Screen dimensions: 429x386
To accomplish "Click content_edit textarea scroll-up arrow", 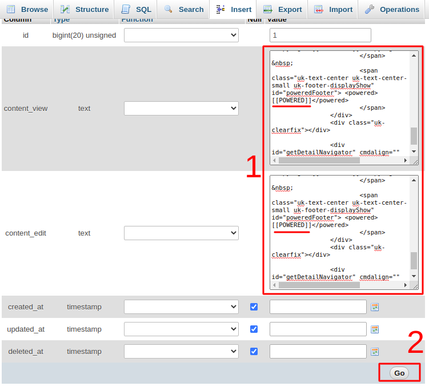I will tap(414, 180).
